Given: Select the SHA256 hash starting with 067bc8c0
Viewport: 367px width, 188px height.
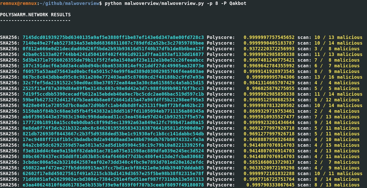Looking at the screenshot, I should click(x=113, y=77).
